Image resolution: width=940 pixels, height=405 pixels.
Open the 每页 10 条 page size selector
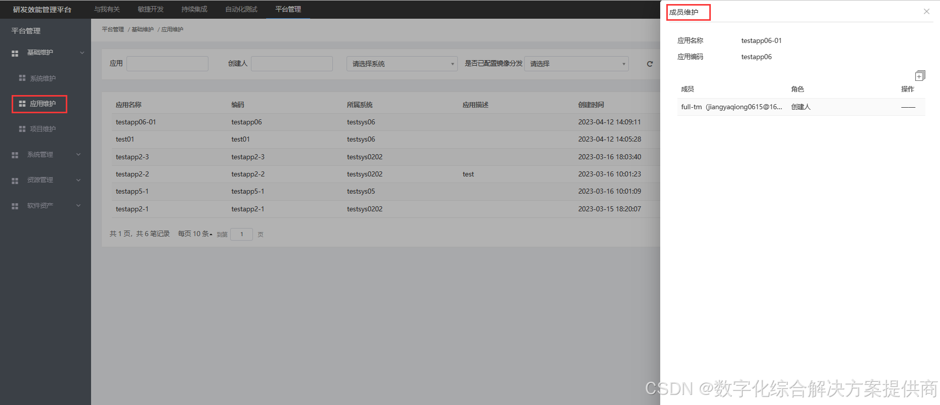click(195, 234)
